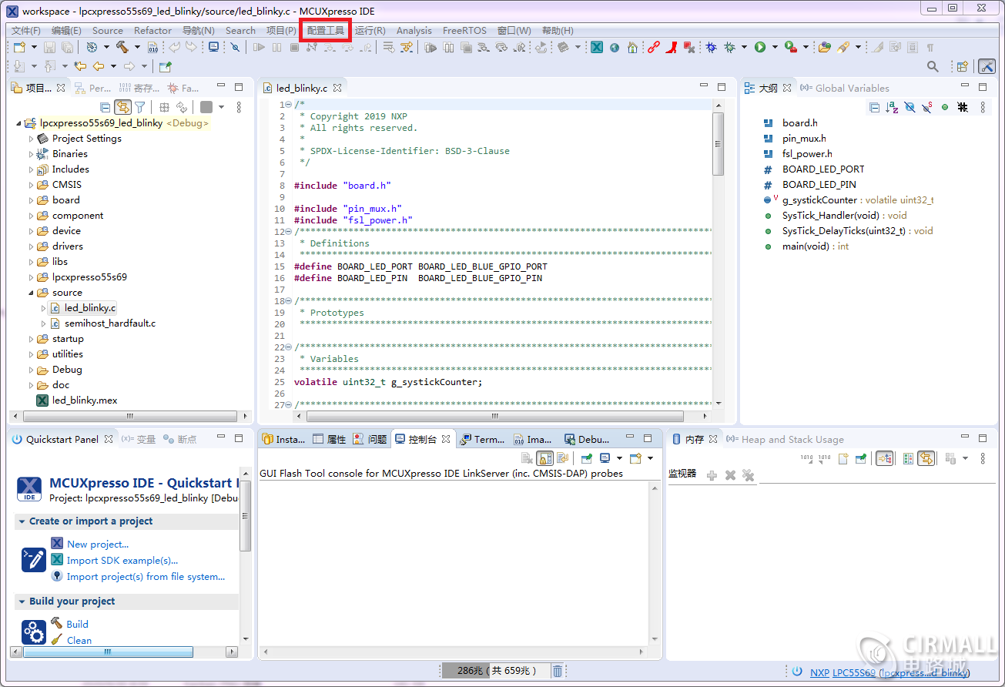The image size is (1005, 687).
Task: Toggle hide static members in outline
Action: coord(927,108)
